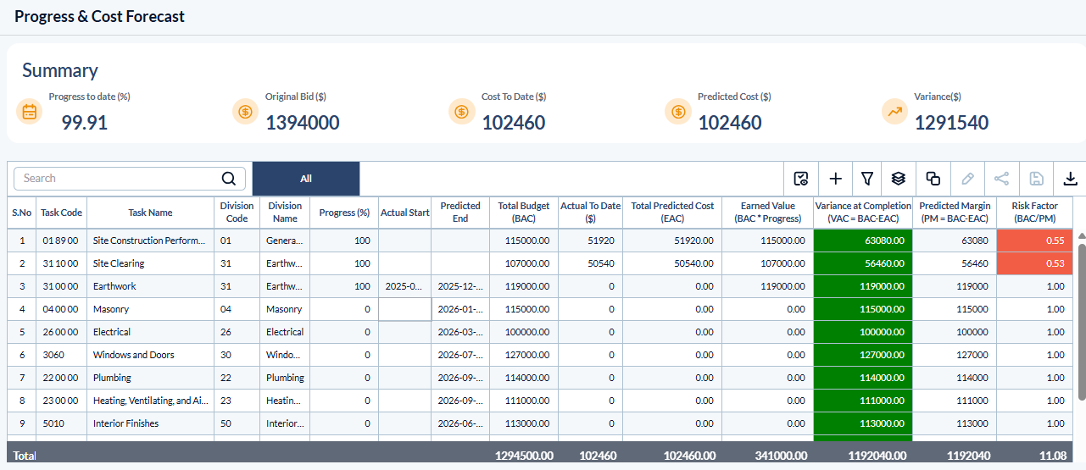Click the Progress (%) column header
Image resolution: width=1086 pixels, height=470 pixels.
tap(344, 213)
